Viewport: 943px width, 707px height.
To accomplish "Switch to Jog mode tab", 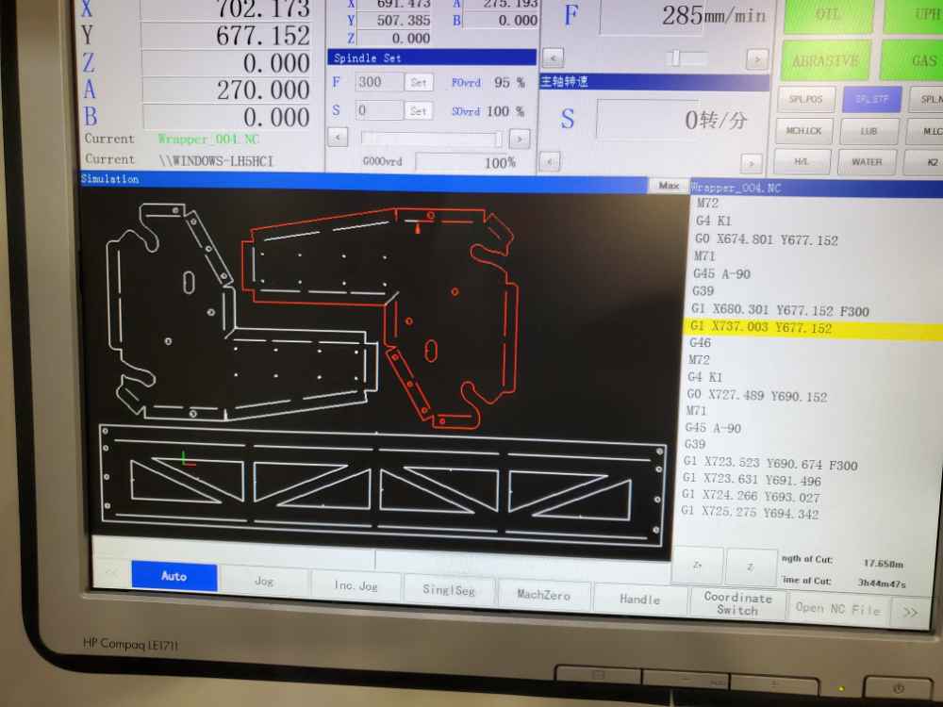I will tap(264, 581).
